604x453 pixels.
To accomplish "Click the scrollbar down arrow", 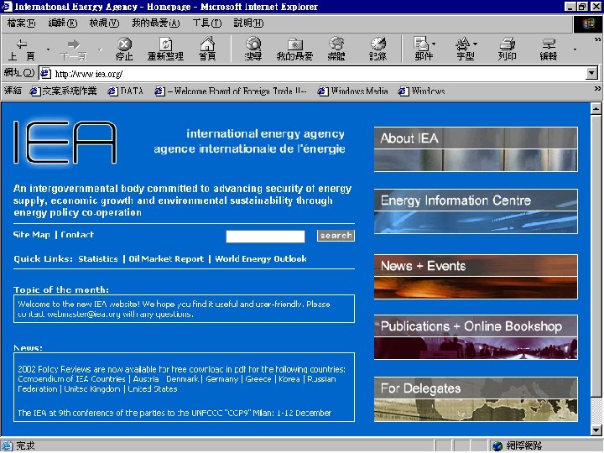I will pyautogui.click(x=596, y=430).
